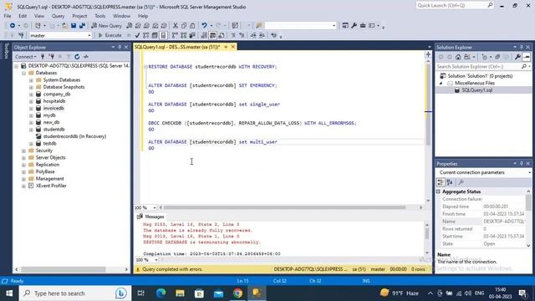Click the Comment out selected lines icon

233,35
